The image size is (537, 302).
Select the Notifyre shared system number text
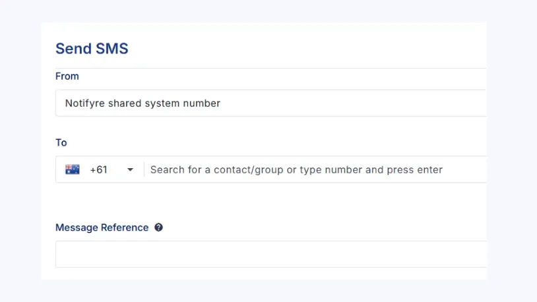point(142,104)
